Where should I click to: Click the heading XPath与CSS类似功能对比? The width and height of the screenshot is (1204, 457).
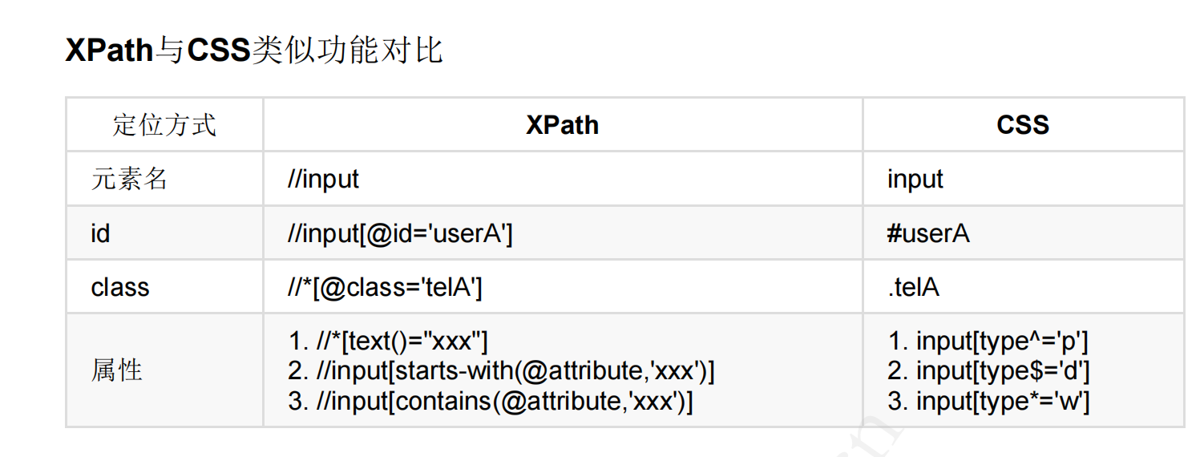click(x=254, y=51)
